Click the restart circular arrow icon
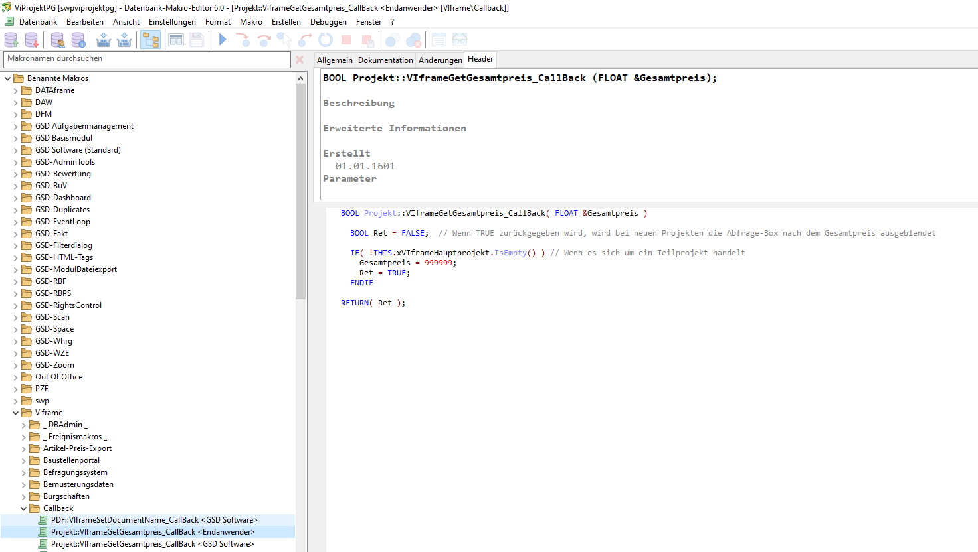Image resolution: width=978 pixels, height=552 pixels. click(x=326, y=40)
